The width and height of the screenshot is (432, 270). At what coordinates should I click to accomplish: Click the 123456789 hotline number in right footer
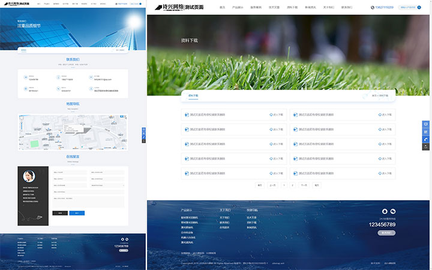[382, 224]
